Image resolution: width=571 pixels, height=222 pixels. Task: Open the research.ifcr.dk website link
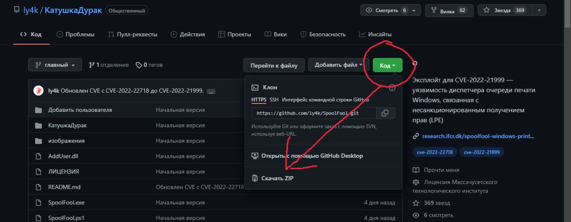478,136
